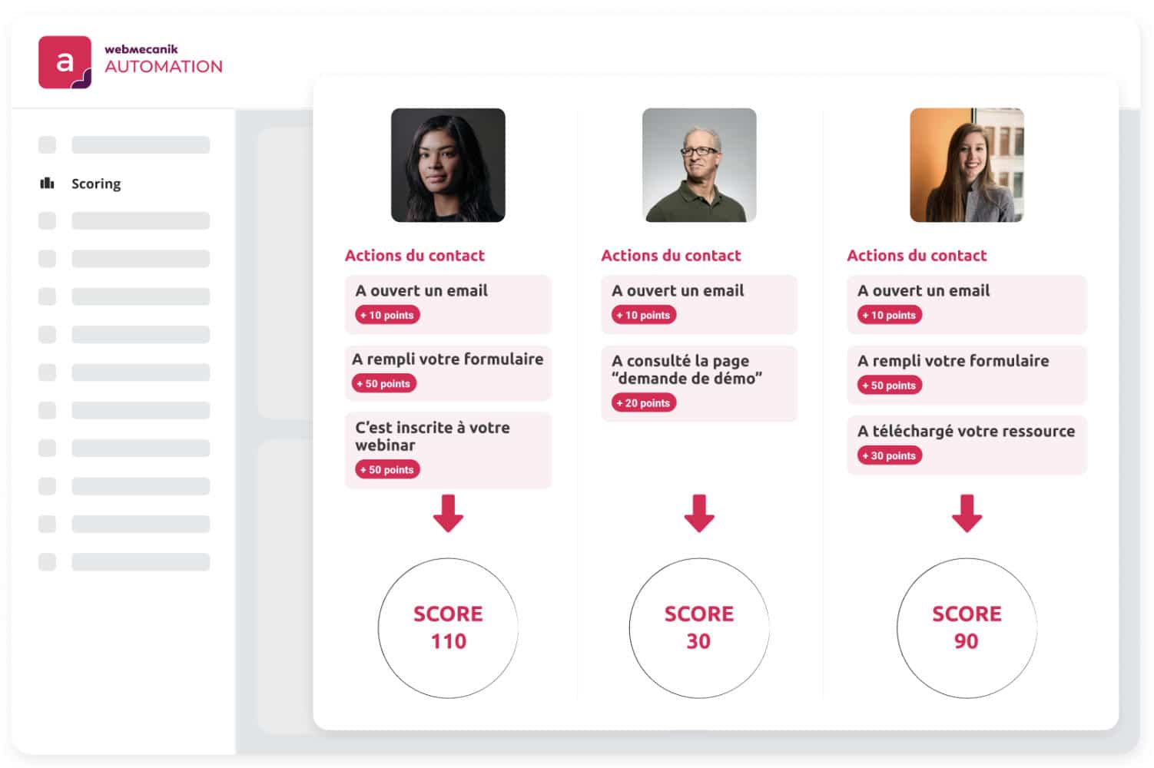Click the Webmecanik Automation logo icon

[65, 62]
